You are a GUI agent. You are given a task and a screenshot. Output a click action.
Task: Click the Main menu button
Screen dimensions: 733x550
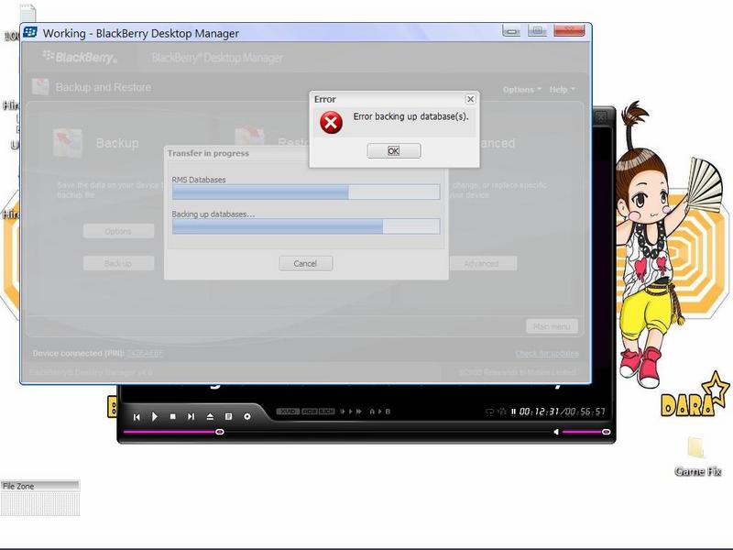(x=552, y=326)
